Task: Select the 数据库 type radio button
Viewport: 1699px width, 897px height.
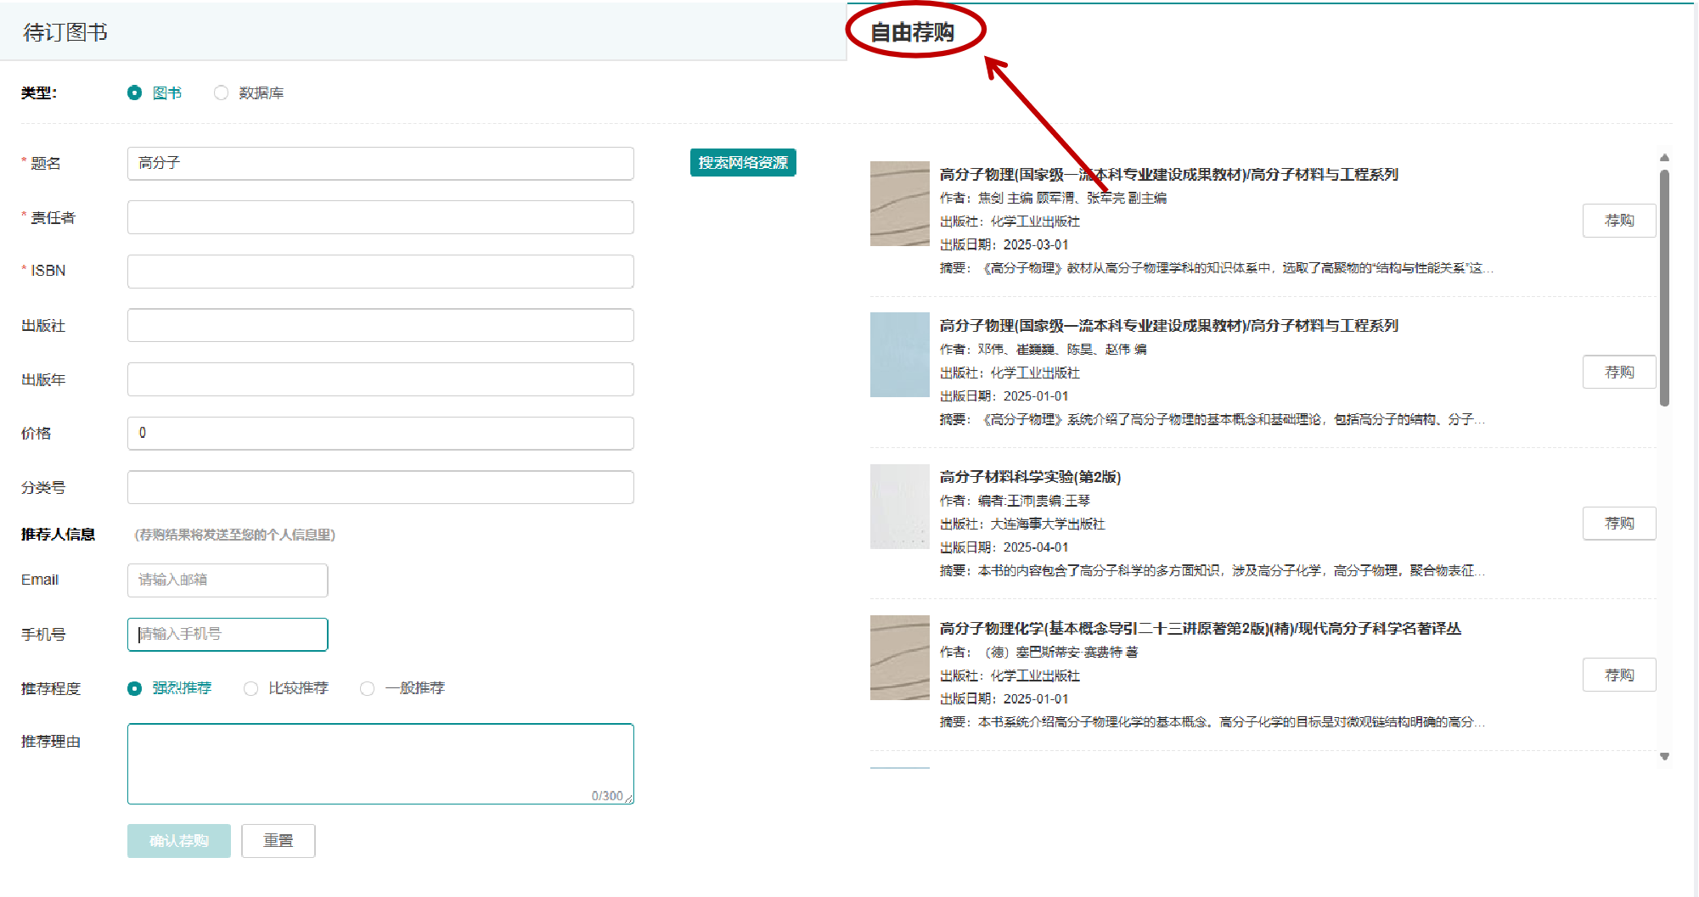Action: point(222,93)
